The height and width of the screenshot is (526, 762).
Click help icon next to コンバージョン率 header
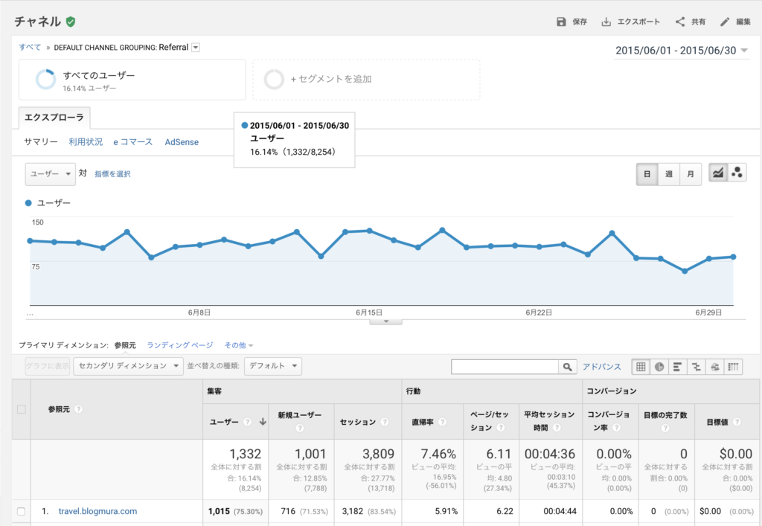616,428
